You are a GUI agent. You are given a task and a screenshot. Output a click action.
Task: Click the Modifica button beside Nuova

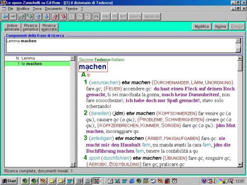(x=201, y=27)
